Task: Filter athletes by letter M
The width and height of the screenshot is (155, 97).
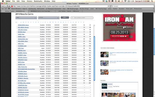Action: click(x=50, y=22)
